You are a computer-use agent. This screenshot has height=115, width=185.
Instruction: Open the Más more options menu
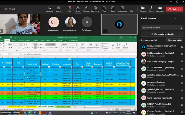click(132, 9)
